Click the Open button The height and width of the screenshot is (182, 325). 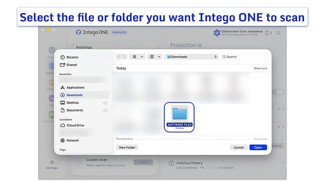click(258, 147)
